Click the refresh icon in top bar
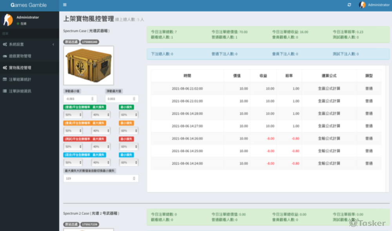392x231 pixels. [x=349, y=5]
